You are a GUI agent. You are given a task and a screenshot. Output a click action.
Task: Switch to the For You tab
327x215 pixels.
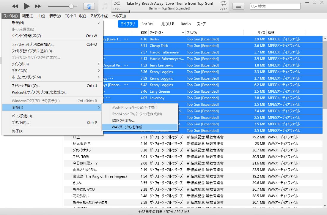(x=148, y=24)
